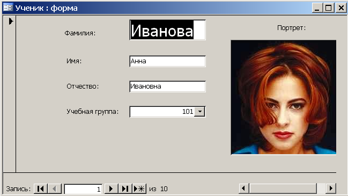Click the 'Ученик : форма' title bar text

point(47,8)
